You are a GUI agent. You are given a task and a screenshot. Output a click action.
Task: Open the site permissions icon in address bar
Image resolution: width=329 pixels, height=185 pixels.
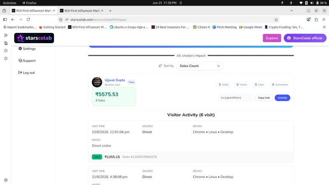coord(67,19)
